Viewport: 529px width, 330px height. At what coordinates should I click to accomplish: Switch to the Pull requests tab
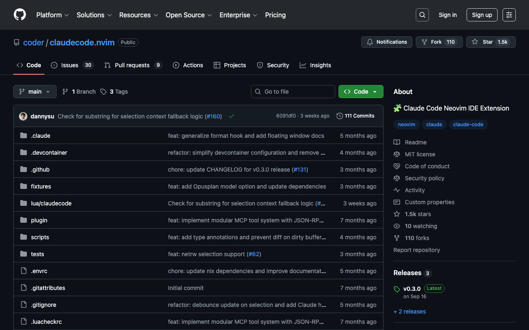point(133,65)
